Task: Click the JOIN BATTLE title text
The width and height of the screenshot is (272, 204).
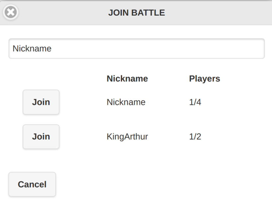Action: click(136, 13)
